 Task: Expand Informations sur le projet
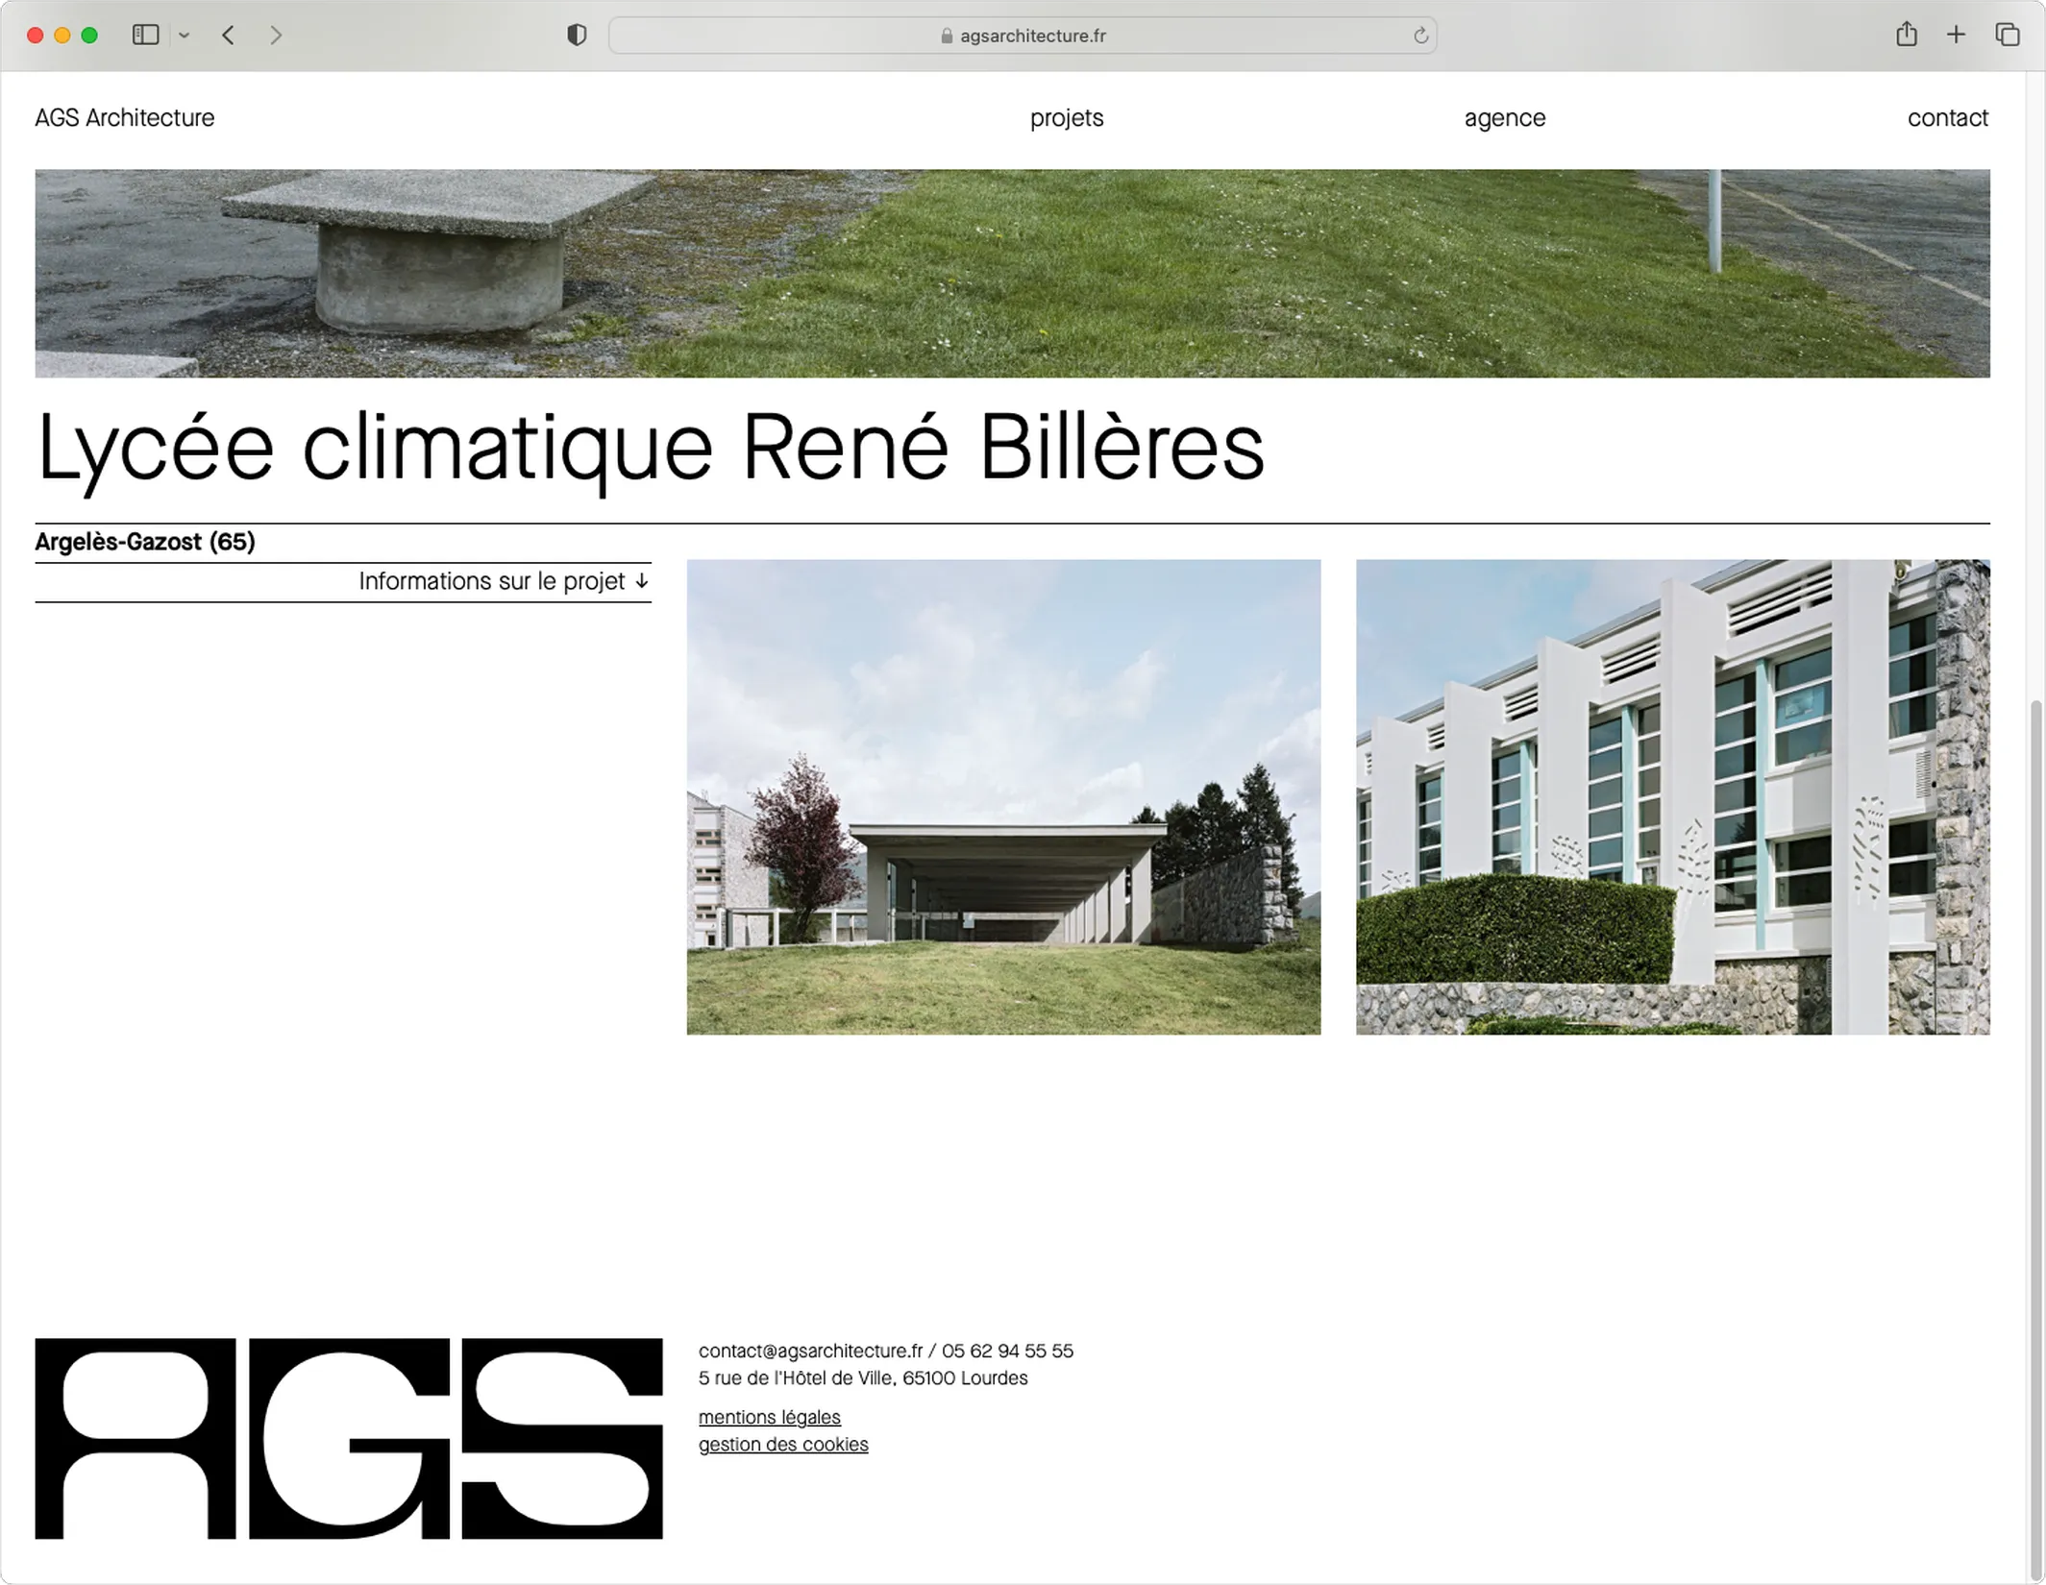[504, 581]
